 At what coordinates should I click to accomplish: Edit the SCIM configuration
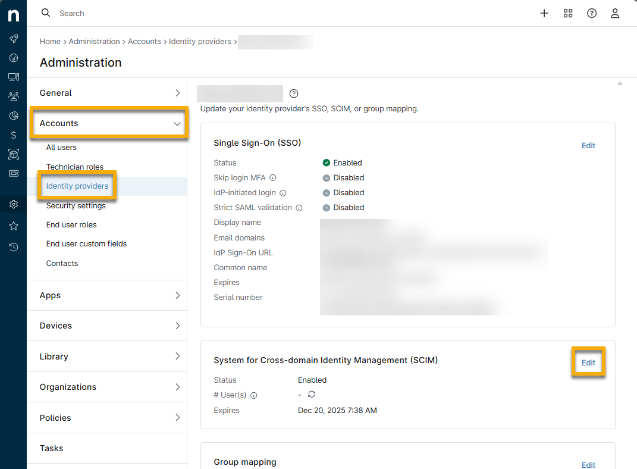pos(588,362)
